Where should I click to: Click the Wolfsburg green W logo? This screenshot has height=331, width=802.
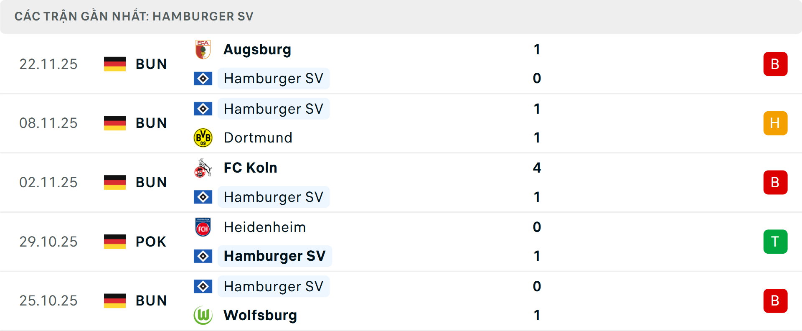point(203,315)
